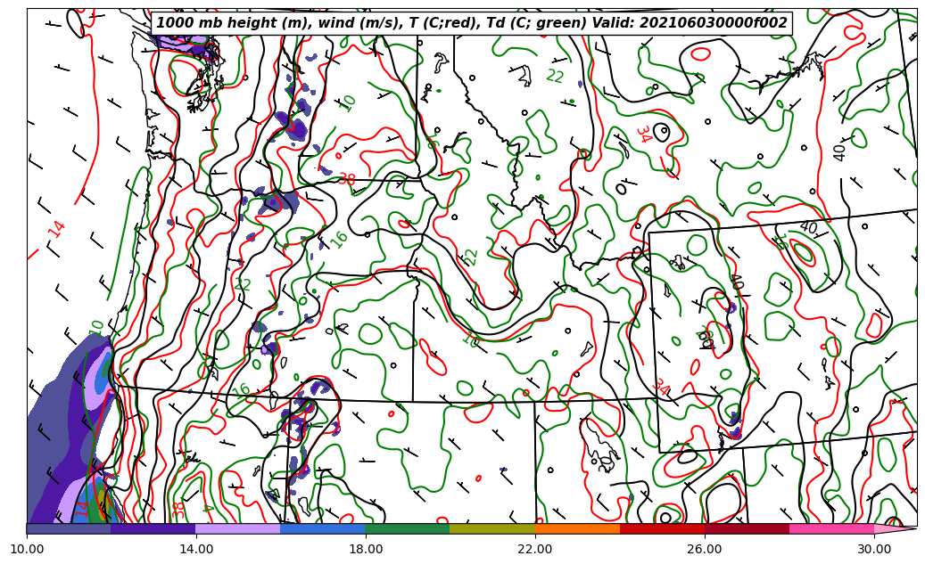Click the plot title text at top
925x564 pixels.
472,23
